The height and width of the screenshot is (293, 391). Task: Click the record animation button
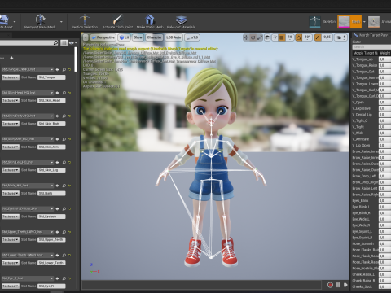330,285
